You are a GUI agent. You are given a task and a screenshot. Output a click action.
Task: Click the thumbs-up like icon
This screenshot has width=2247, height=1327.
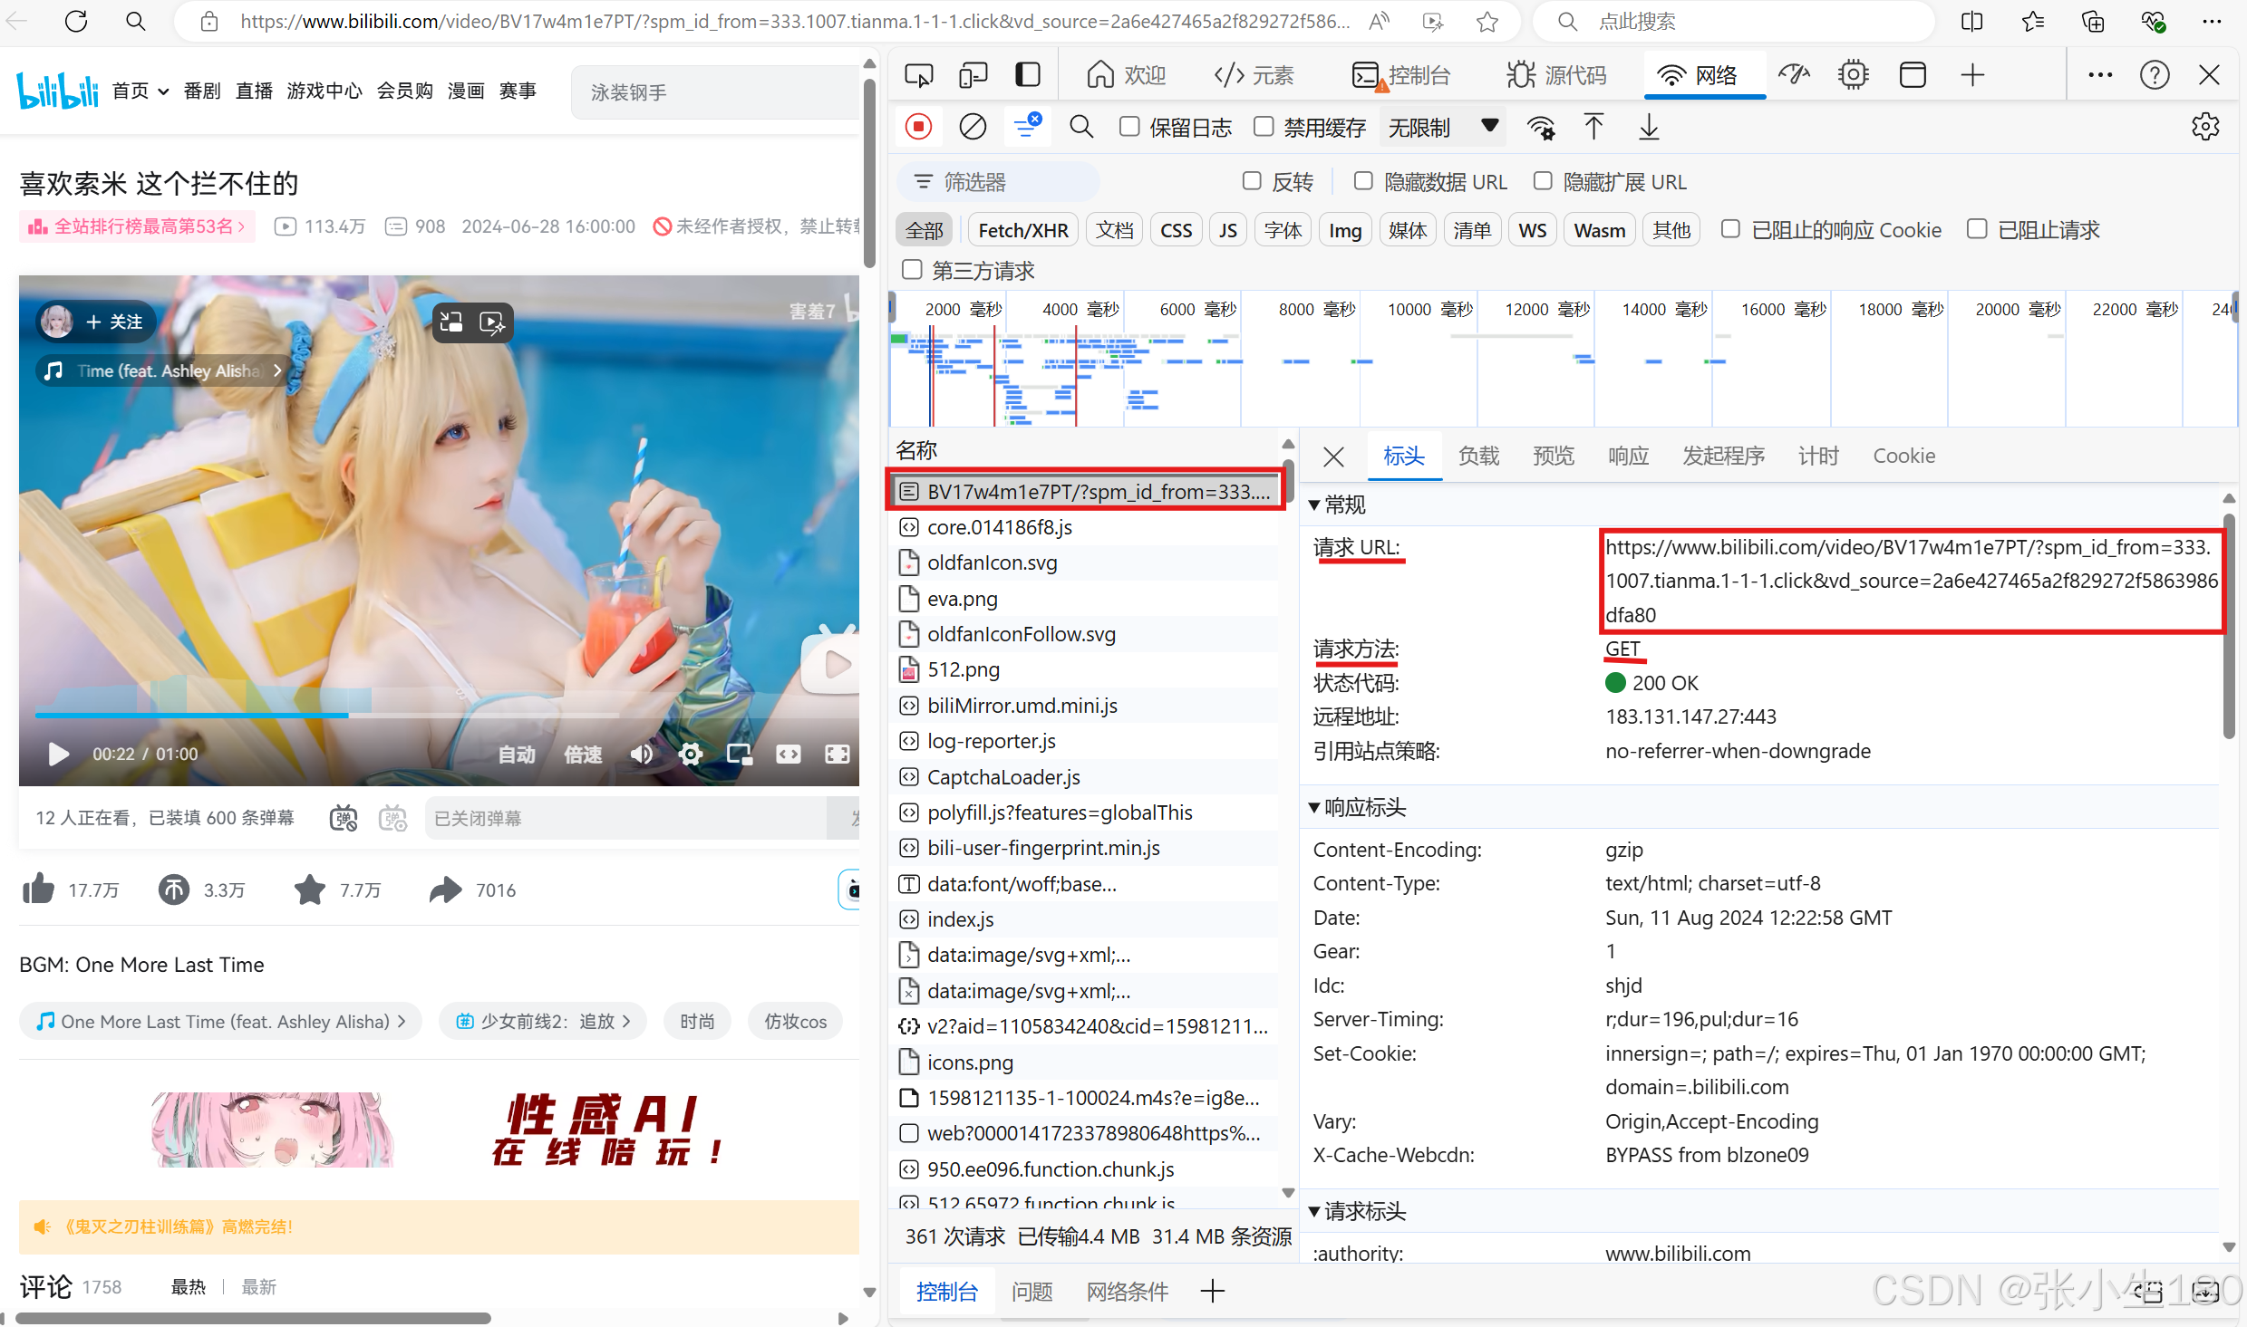38,889
